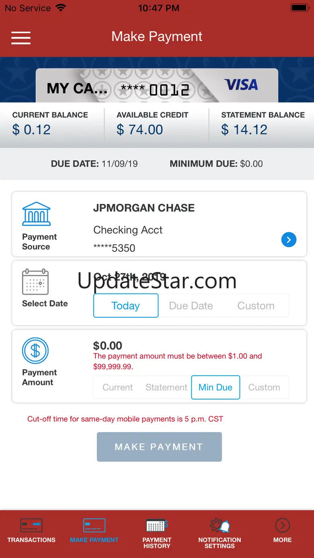The image size is (314, 558).
Task: Open the hamburger menu
Action: 21,37
